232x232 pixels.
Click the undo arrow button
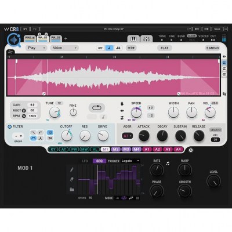[x=25, y=29]
